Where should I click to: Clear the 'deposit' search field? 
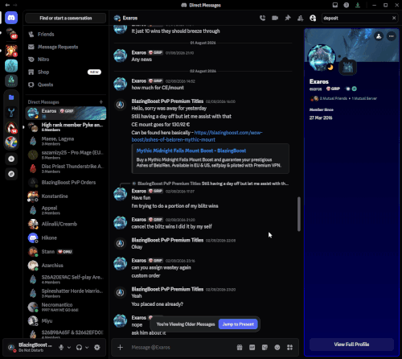click(394, 18)
